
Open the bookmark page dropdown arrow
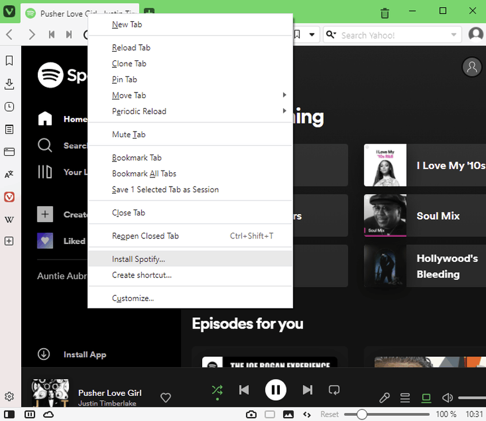(312, 34)
